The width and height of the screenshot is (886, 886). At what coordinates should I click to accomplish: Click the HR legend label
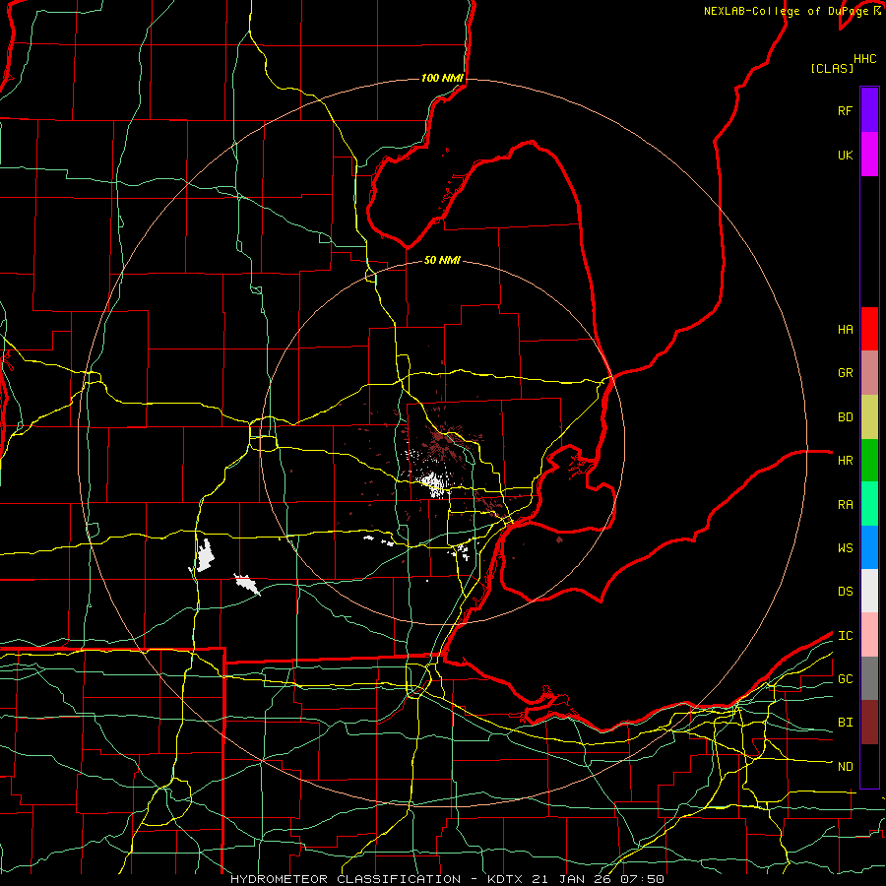[x=845, y=461]
